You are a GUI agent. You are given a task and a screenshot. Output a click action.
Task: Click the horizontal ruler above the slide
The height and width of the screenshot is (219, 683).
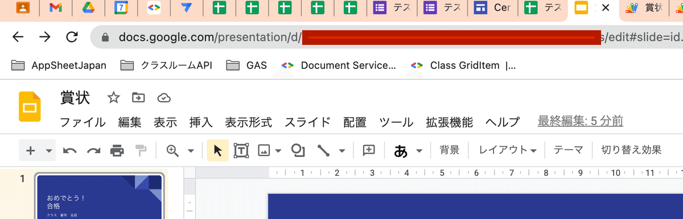tap(475, 173)
